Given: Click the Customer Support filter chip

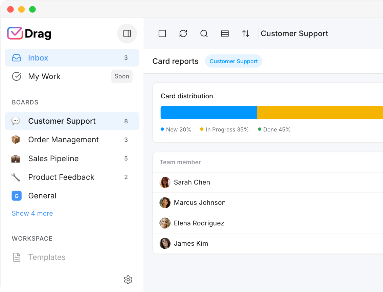Looking at the screenshot, I should click(x=233, y=61).
